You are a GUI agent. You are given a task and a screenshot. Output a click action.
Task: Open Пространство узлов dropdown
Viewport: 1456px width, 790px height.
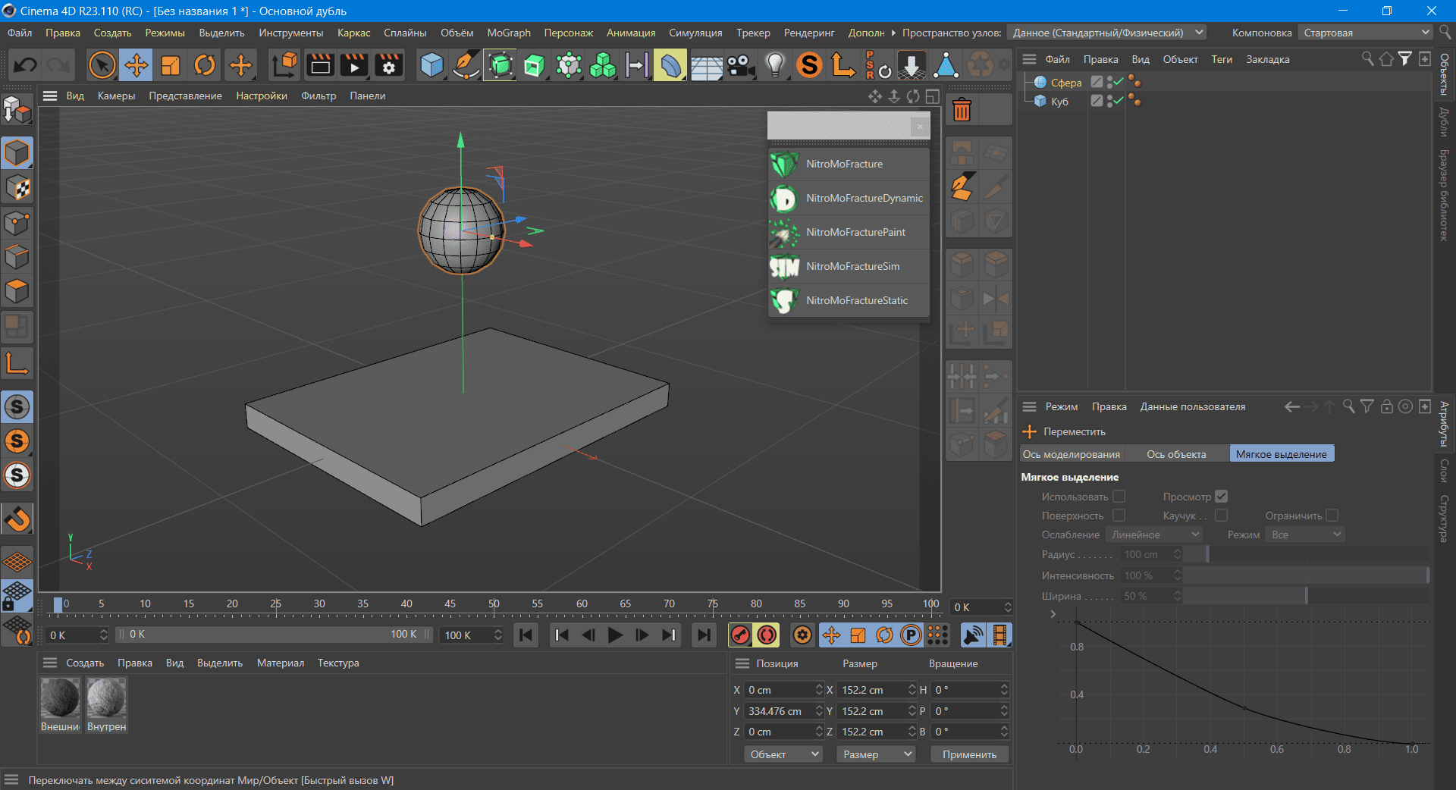1106,33
